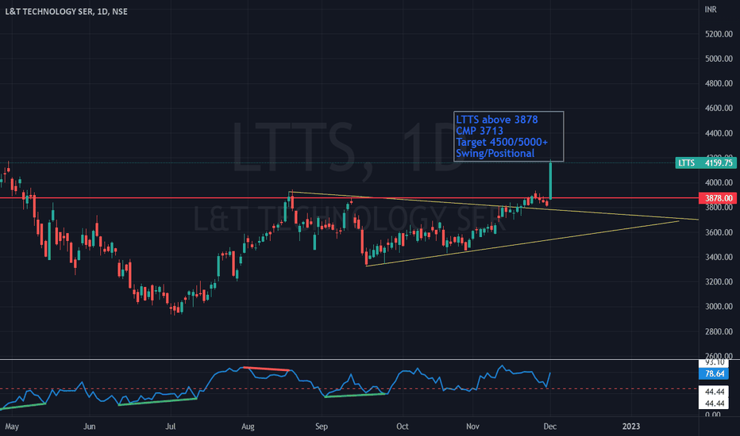Click the 4400.00 price axis label
This screenshot has width=740, height=436.
point(719,133)
